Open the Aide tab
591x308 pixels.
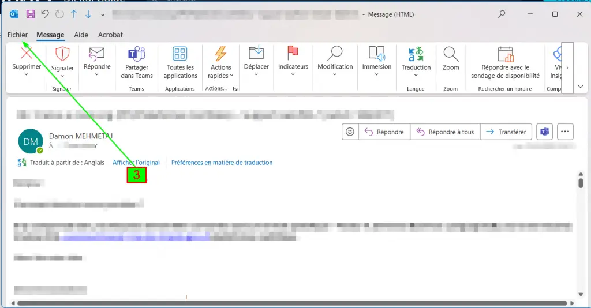[81, 35]
